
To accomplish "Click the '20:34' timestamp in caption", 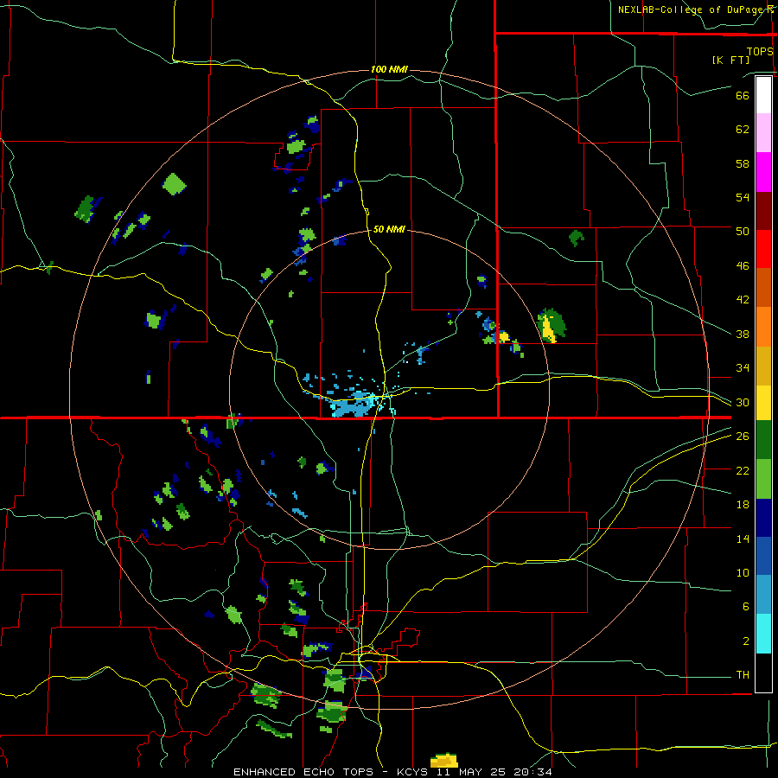I will [x=535, y=772].
